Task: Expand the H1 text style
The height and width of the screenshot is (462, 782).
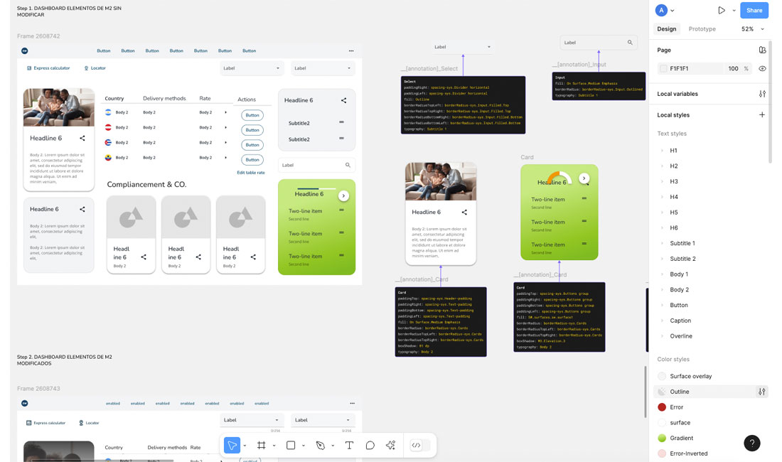Action: [662, 151]
